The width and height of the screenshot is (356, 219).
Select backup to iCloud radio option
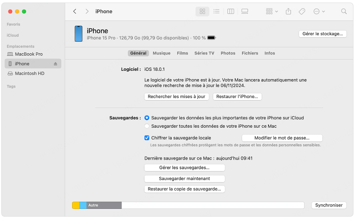point(147,118)
